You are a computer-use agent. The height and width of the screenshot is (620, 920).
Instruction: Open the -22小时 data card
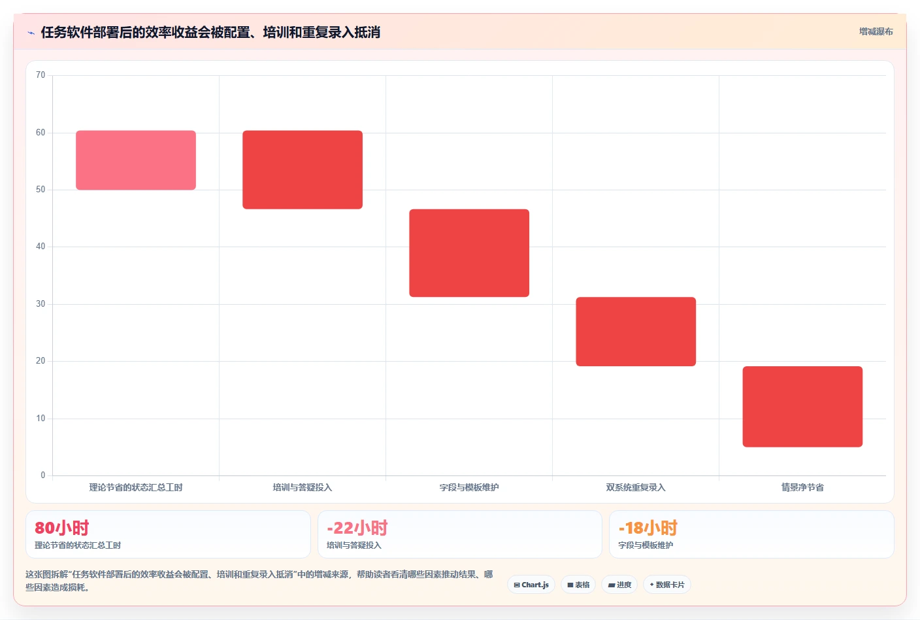tap(460, 534)
